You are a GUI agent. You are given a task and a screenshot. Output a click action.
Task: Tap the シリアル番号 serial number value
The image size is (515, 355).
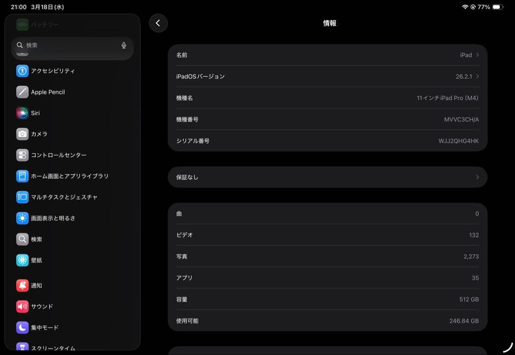(x=458, y=141)
